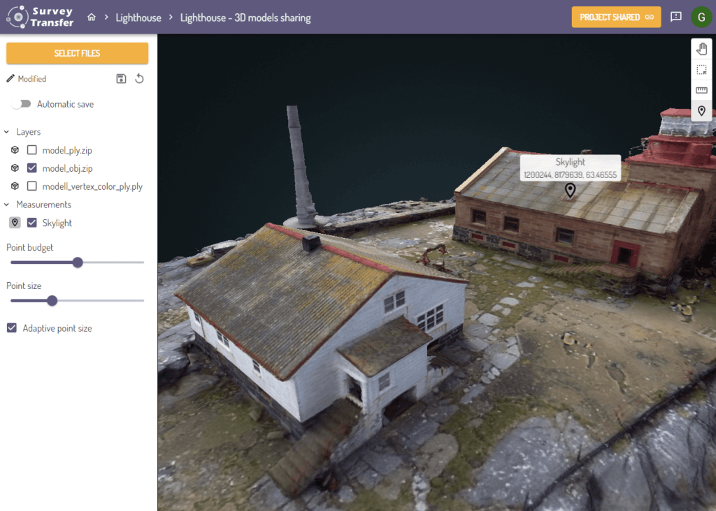Uncheck the model_obj.zip layer
The width and height of the screenshot is (716, 511).
click(31, 168)
